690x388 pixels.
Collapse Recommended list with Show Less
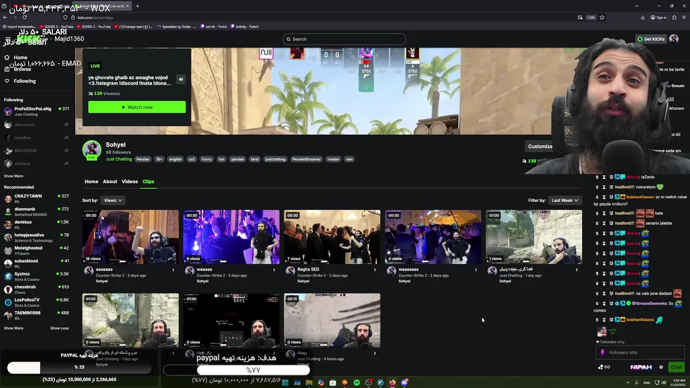click(59, 328)
